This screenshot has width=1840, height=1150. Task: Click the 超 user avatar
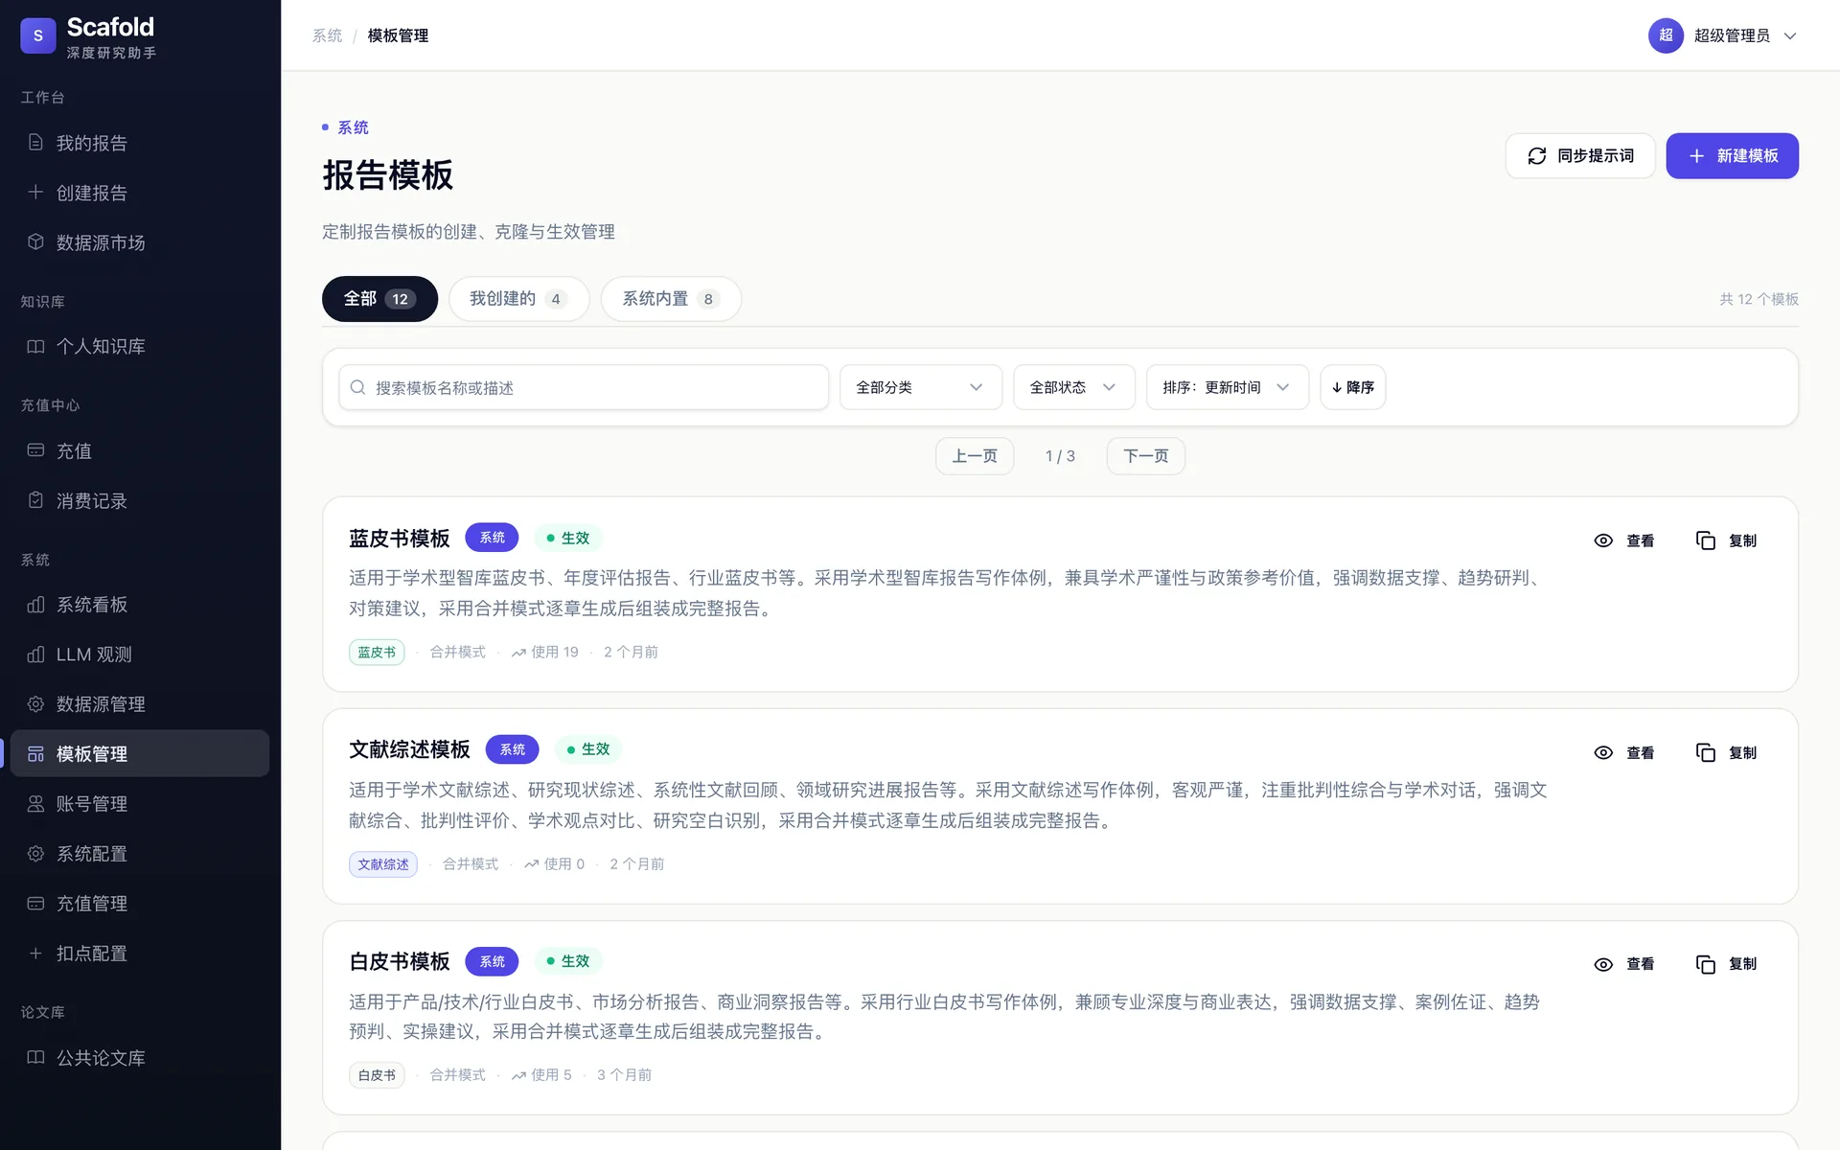[1666, 35]
